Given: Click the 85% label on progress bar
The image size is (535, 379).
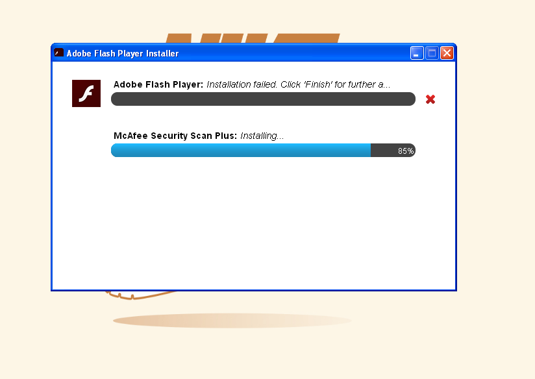Looking at the screenshot, I should (406, 151).
